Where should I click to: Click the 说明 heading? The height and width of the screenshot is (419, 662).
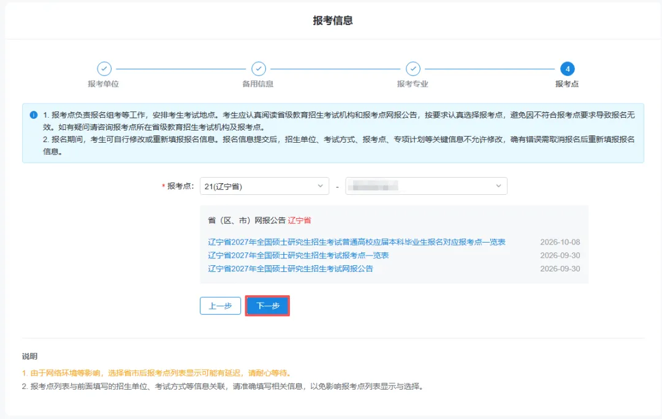(29, 357)
